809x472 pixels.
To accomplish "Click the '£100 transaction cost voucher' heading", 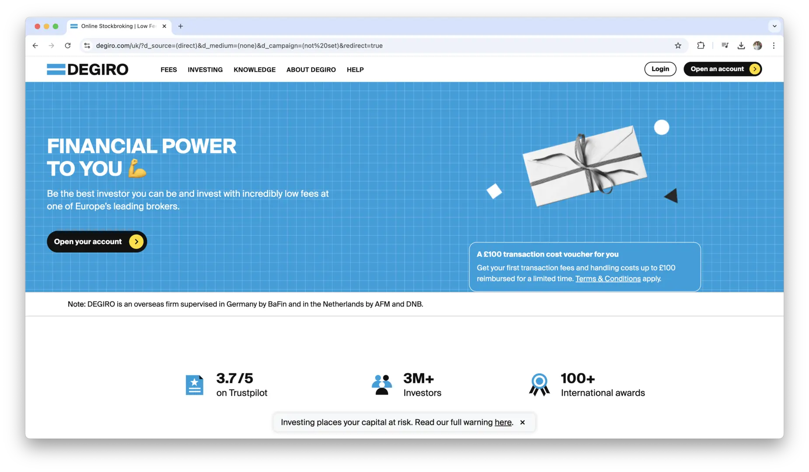I will coord(547,254).
